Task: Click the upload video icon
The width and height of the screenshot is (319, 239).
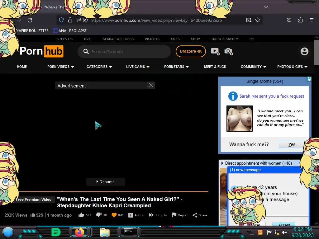Action: 215,51
